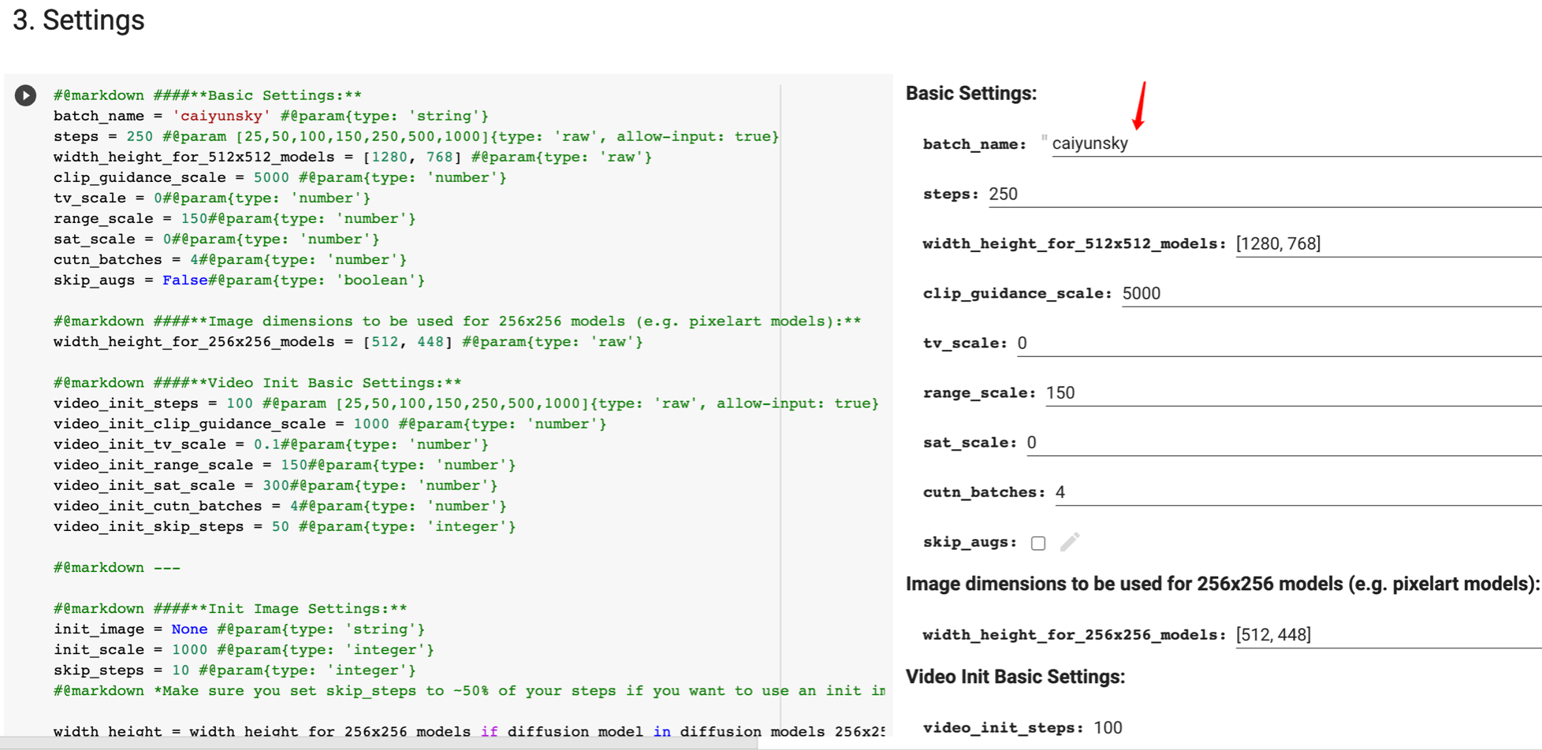Viewport: 1542px width, 750px height.
Task: Open the steps combo box in form
Action: [1261, 195]
